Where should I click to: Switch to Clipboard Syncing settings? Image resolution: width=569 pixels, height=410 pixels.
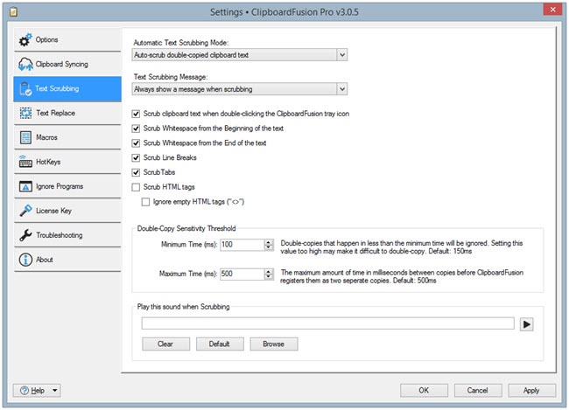coord(67,64)
